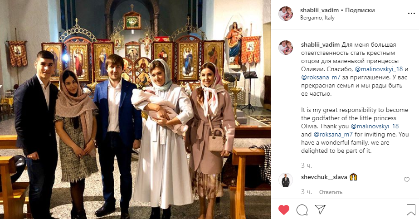Open the three-dots more options menu
This screenshot has height=219, width=419.
click(x=411, y=13)
